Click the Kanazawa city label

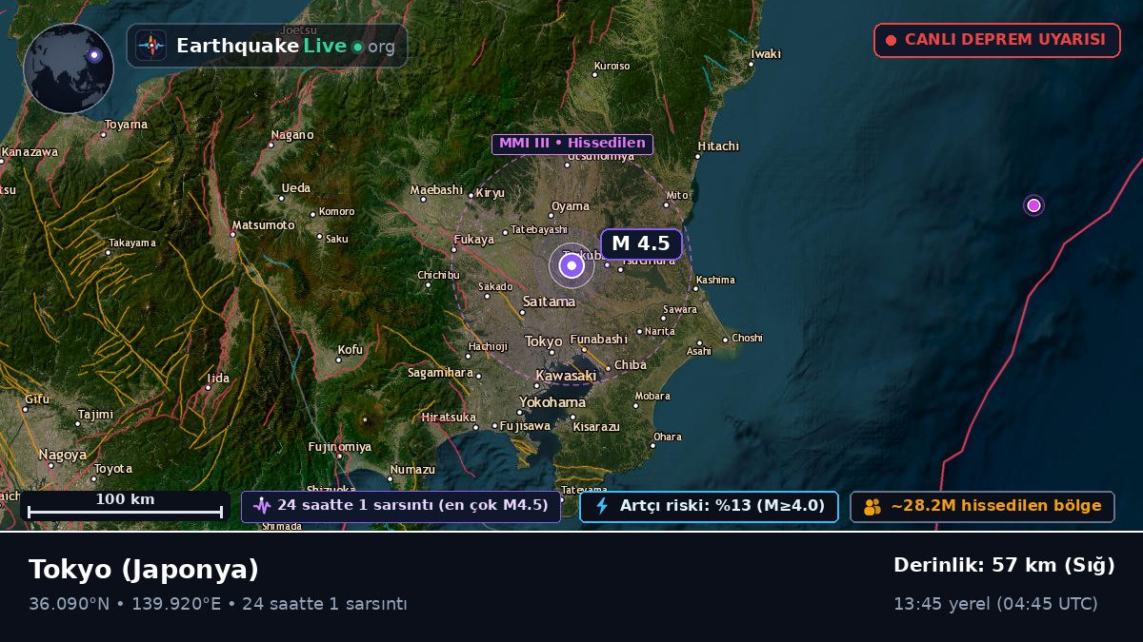point(30,151)
